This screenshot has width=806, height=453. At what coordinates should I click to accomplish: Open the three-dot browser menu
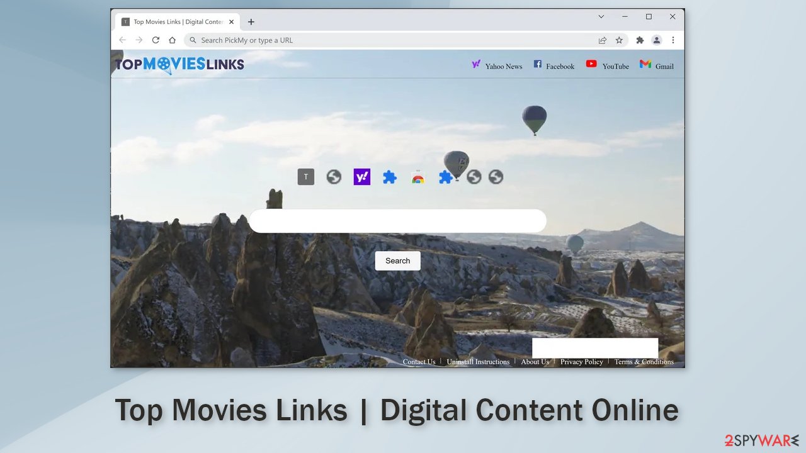(673, 40)
